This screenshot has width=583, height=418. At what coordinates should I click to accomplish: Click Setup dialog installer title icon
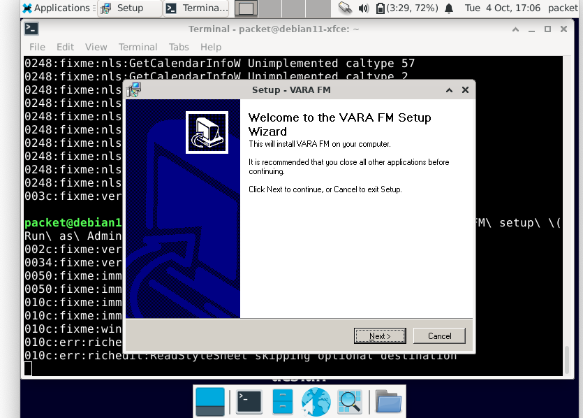pos(133,89)
